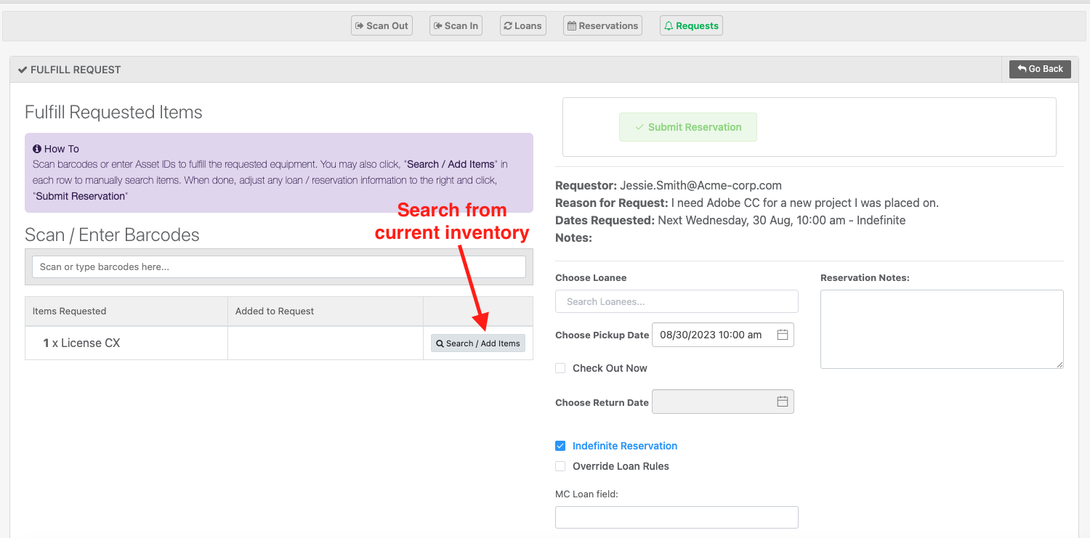Image resolution: width=1090 pixels, height=538 pixels.
Task: Click the Go Back reply-arrow icon
Action: click(1022, 69)
